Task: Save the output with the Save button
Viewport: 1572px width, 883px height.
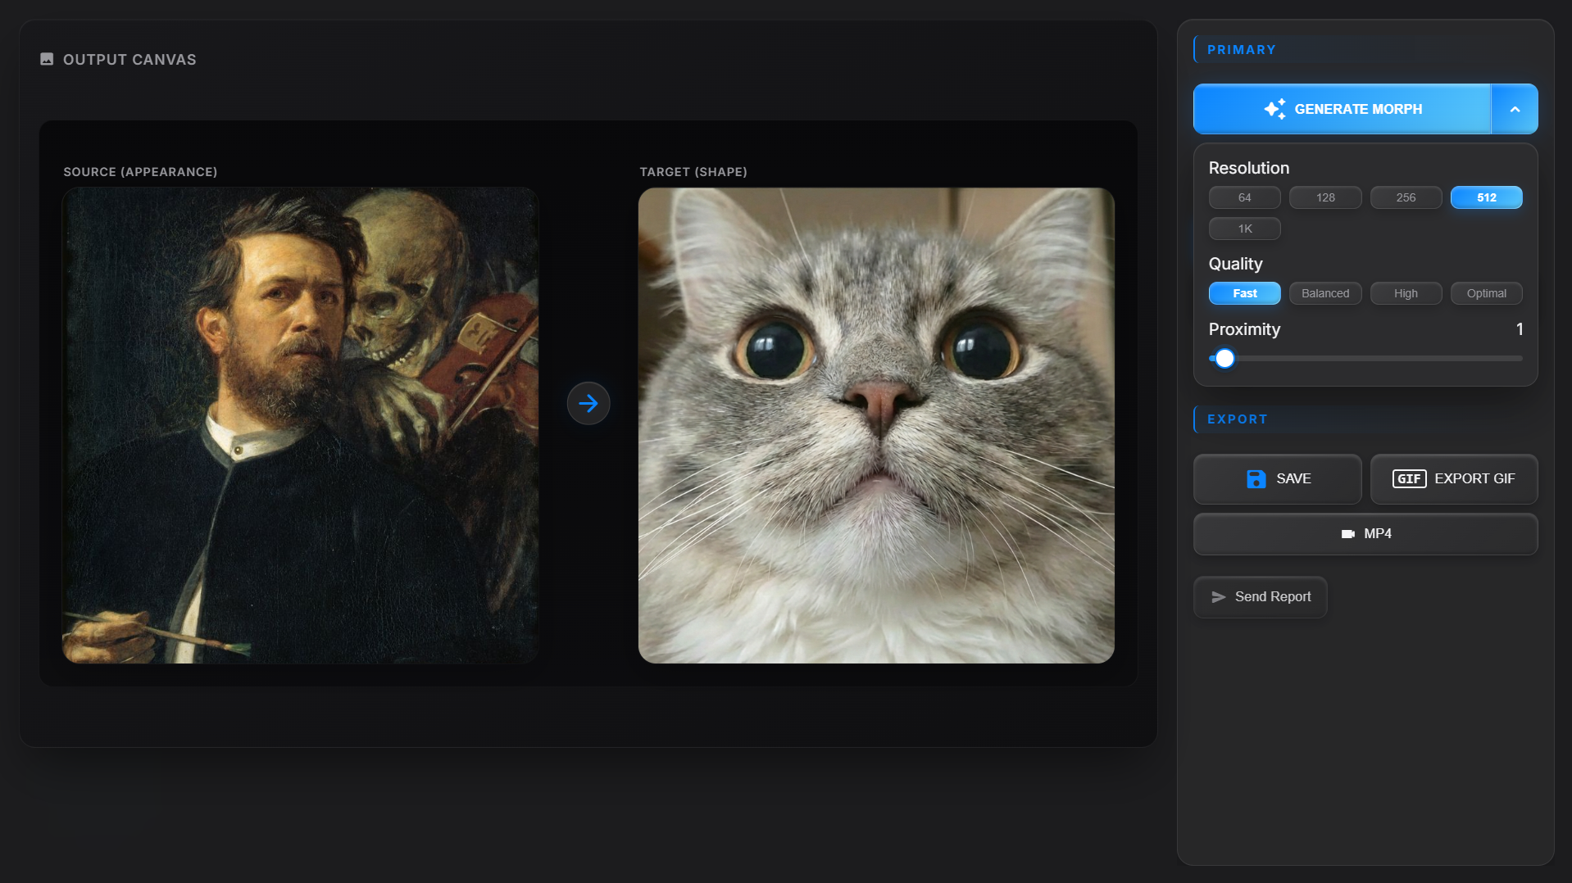Action: coord(1277,479)
